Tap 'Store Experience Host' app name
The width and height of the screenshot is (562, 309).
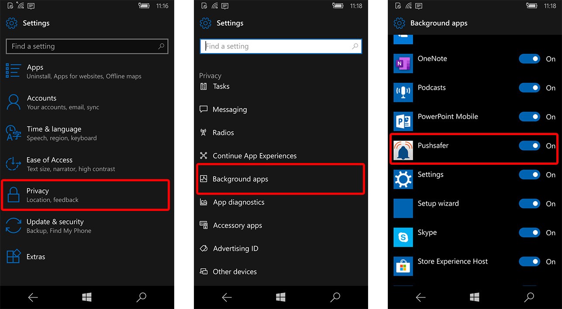point(452,261)
